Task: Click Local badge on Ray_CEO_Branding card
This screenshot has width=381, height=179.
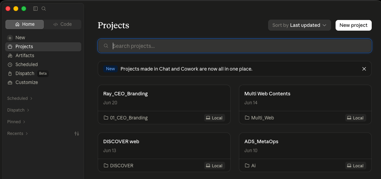Action: (x=214, y=118)
